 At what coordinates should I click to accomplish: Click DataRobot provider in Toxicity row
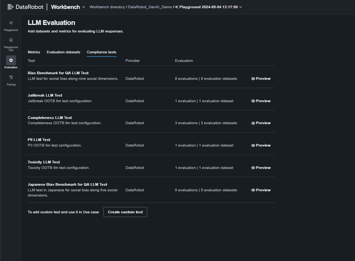pos(135,168)
